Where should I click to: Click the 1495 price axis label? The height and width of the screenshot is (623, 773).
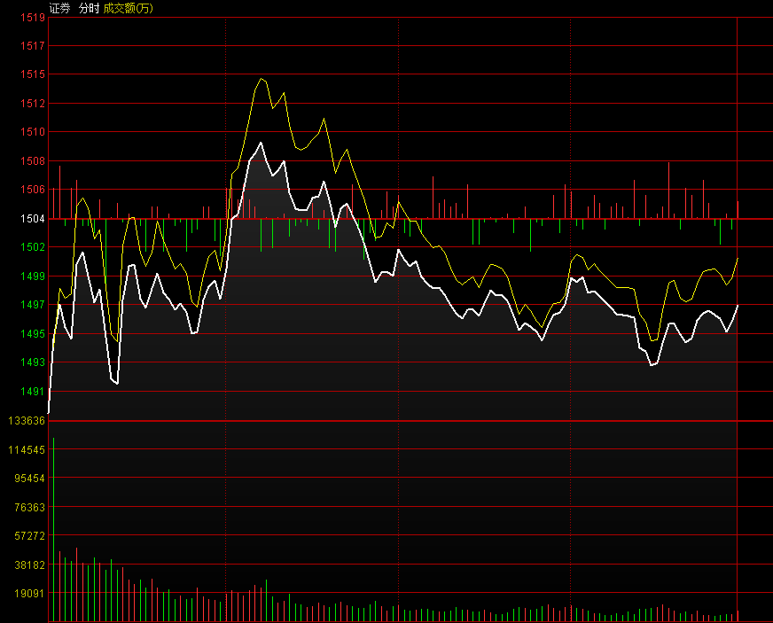point(33,334)
